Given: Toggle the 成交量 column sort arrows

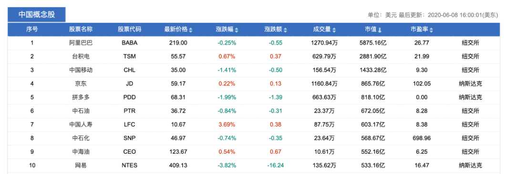Looking at the screenshot, I should tap(334, 30).
